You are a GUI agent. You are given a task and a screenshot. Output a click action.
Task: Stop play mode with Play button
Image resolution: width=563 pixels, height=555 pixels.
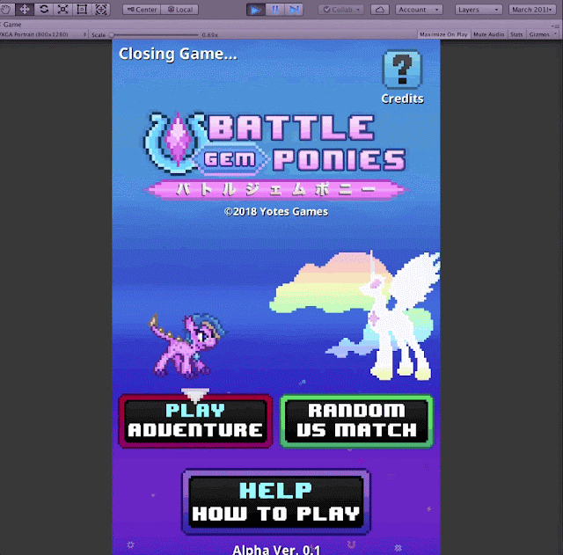tap(256, 10)
